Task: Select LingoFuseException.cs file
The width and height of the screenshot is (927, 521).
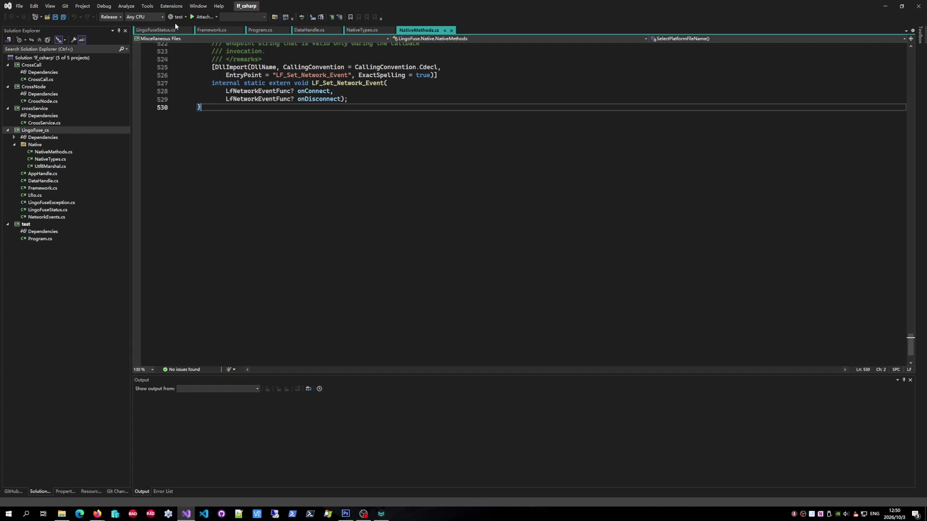Action: coord(51,203)
